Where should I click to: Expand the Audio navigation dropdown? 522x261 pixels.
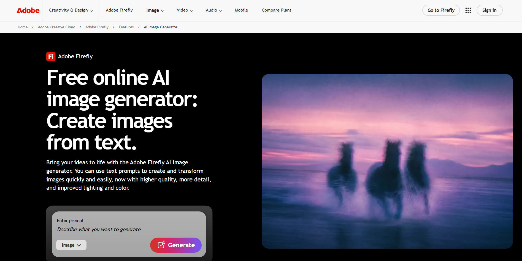[x=214, y=10]
